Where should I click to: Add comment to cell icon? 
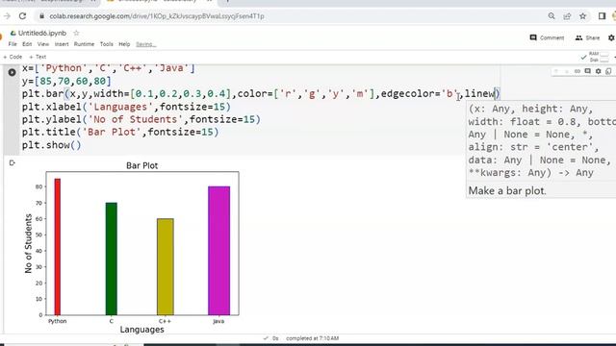tap(587, 71)
